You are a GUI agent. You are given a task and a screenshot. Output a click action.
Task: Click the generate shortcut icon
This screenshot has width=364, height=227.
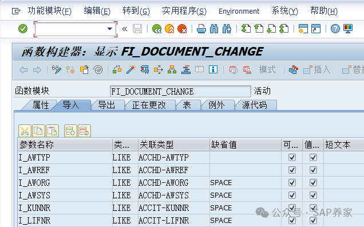[x=316, y=29]
